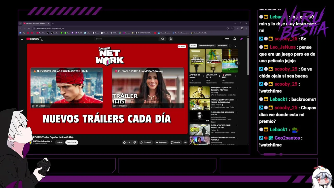Image resolution: width=334 pixels, height=188 pixels.
Task: Open ONE Media Español channel link
Action: 41,141
